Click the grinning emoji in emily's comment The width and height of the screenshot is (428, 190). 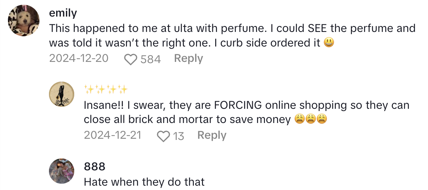(329, 43)
